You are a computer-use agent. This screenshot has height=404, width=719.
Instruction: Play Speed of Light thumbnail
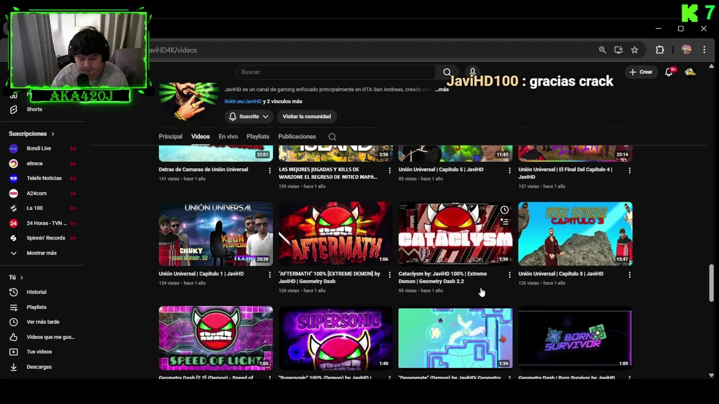click(216, 338)
